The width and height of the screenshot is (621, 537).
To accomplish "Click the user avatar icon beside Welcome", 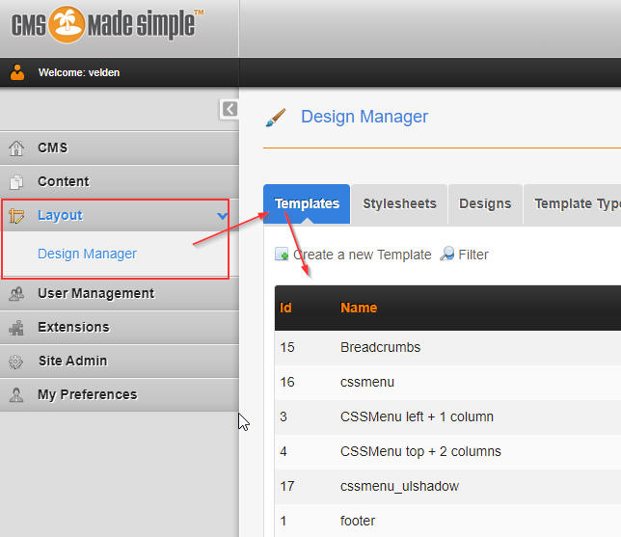I will [x=17, y=72].
